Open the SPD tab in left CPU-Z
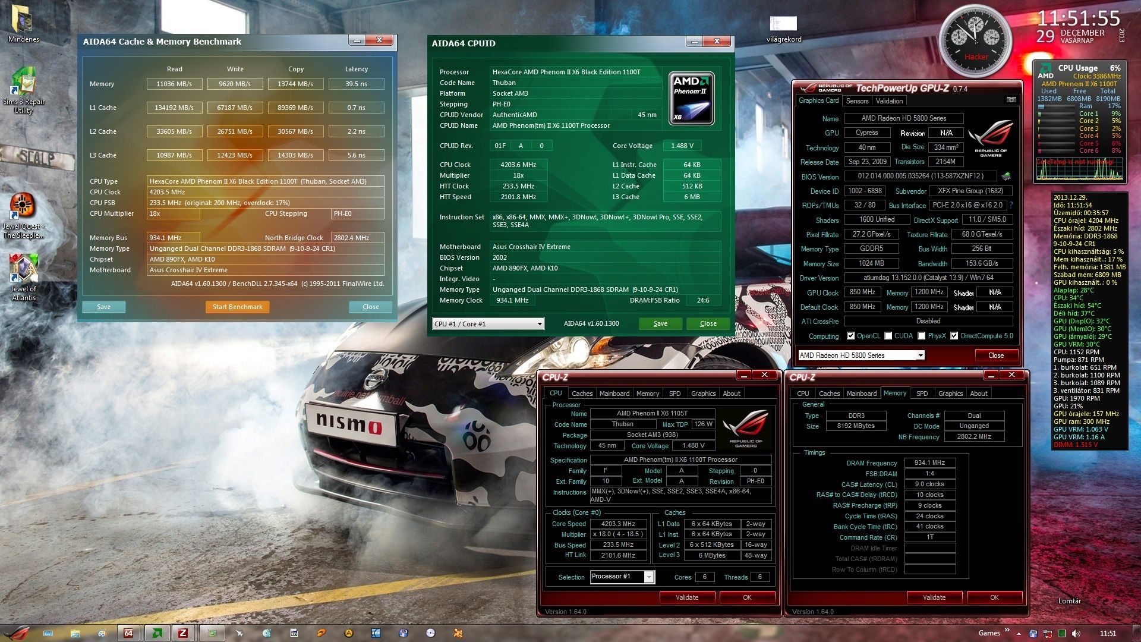Image resolution: width=1141 pixels, height=642 pixels. point(674,394)
